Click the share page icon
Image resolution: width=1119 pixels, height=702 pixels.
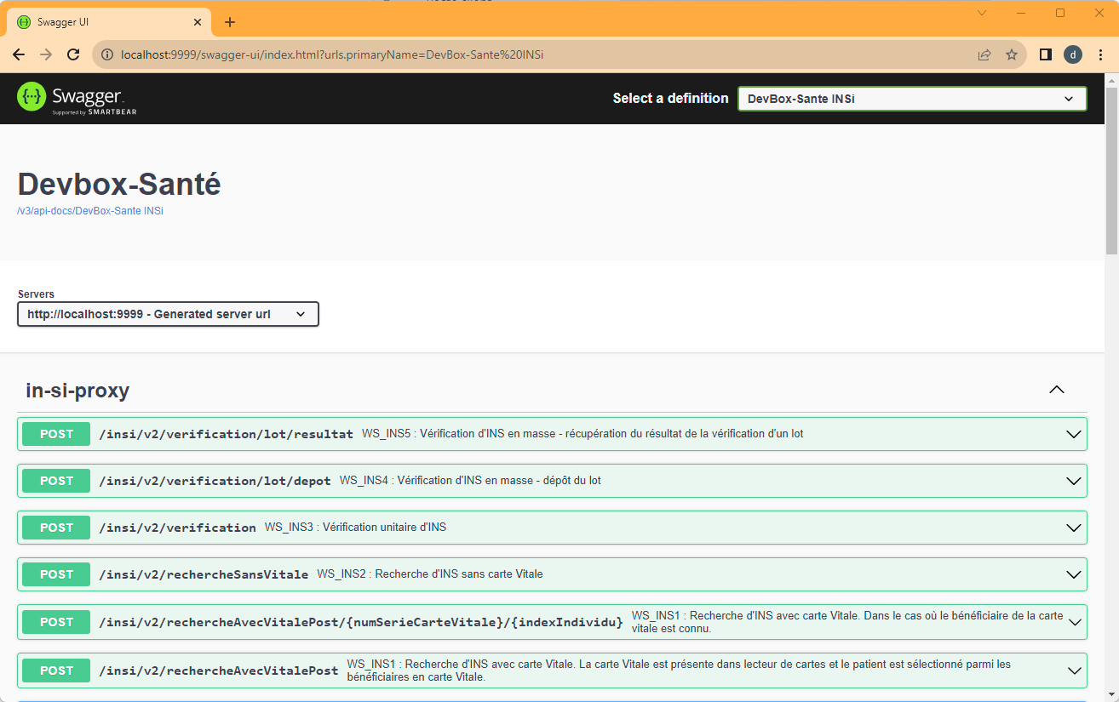984,54
